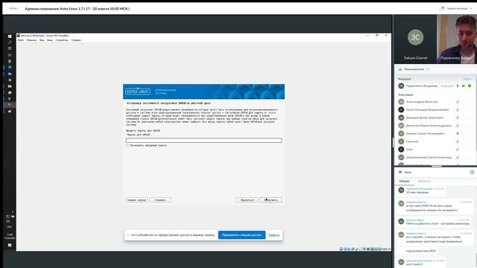Click the green microphone icon in Зайцев Сергей's row

[458, 133]
